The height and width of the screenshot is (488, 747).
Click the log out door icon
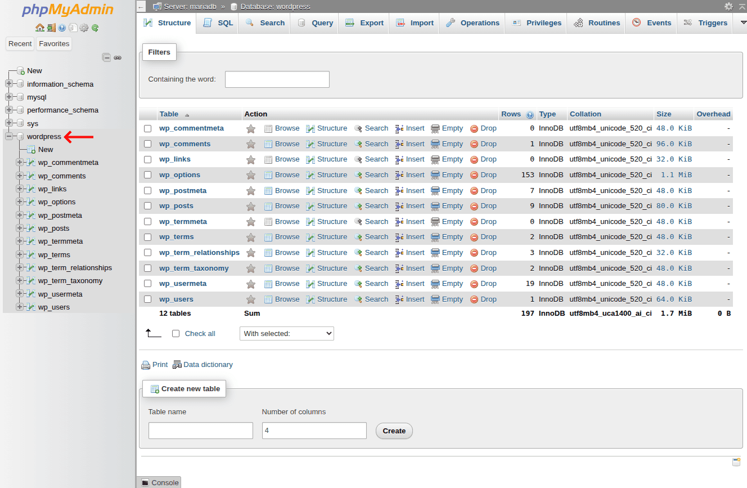(51, 28)
